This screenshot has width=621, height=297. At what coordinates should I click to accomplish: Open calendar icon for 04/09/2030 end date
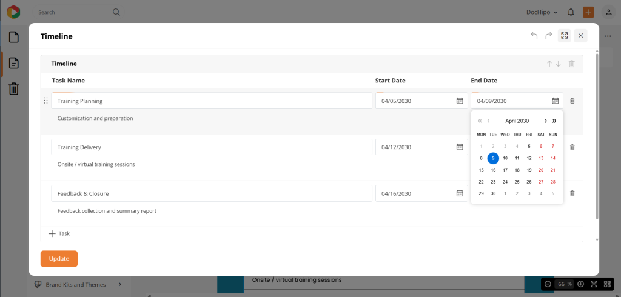click(x=556, y=101)
